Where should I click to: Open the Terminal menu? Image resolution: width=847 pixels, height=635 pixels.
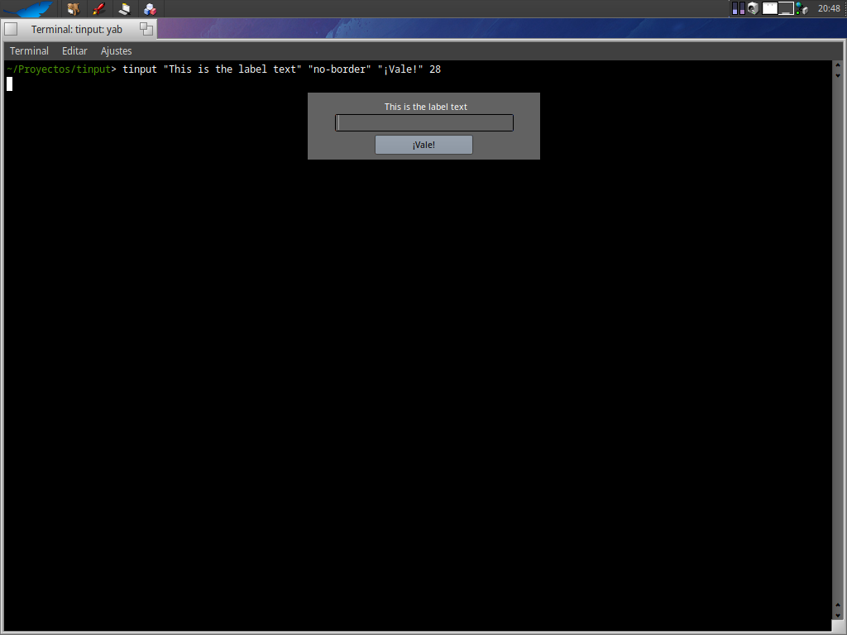click(x=29, y=50)
